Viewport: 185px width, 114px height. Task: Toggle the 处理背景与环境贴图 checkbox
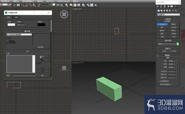point(7,43)
